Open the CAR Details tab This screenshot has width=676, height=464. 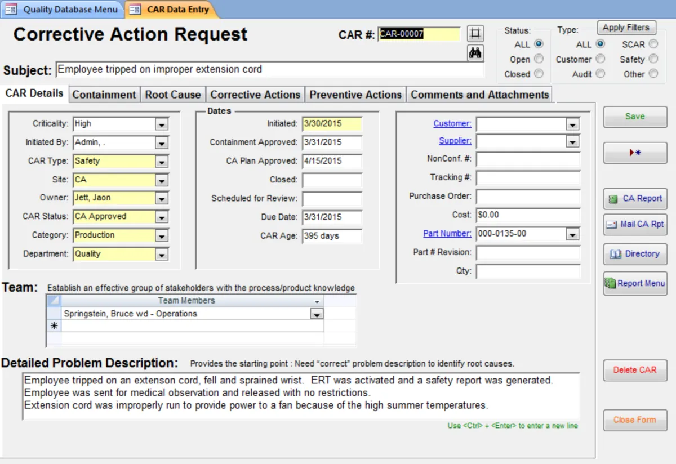point(34,93)
